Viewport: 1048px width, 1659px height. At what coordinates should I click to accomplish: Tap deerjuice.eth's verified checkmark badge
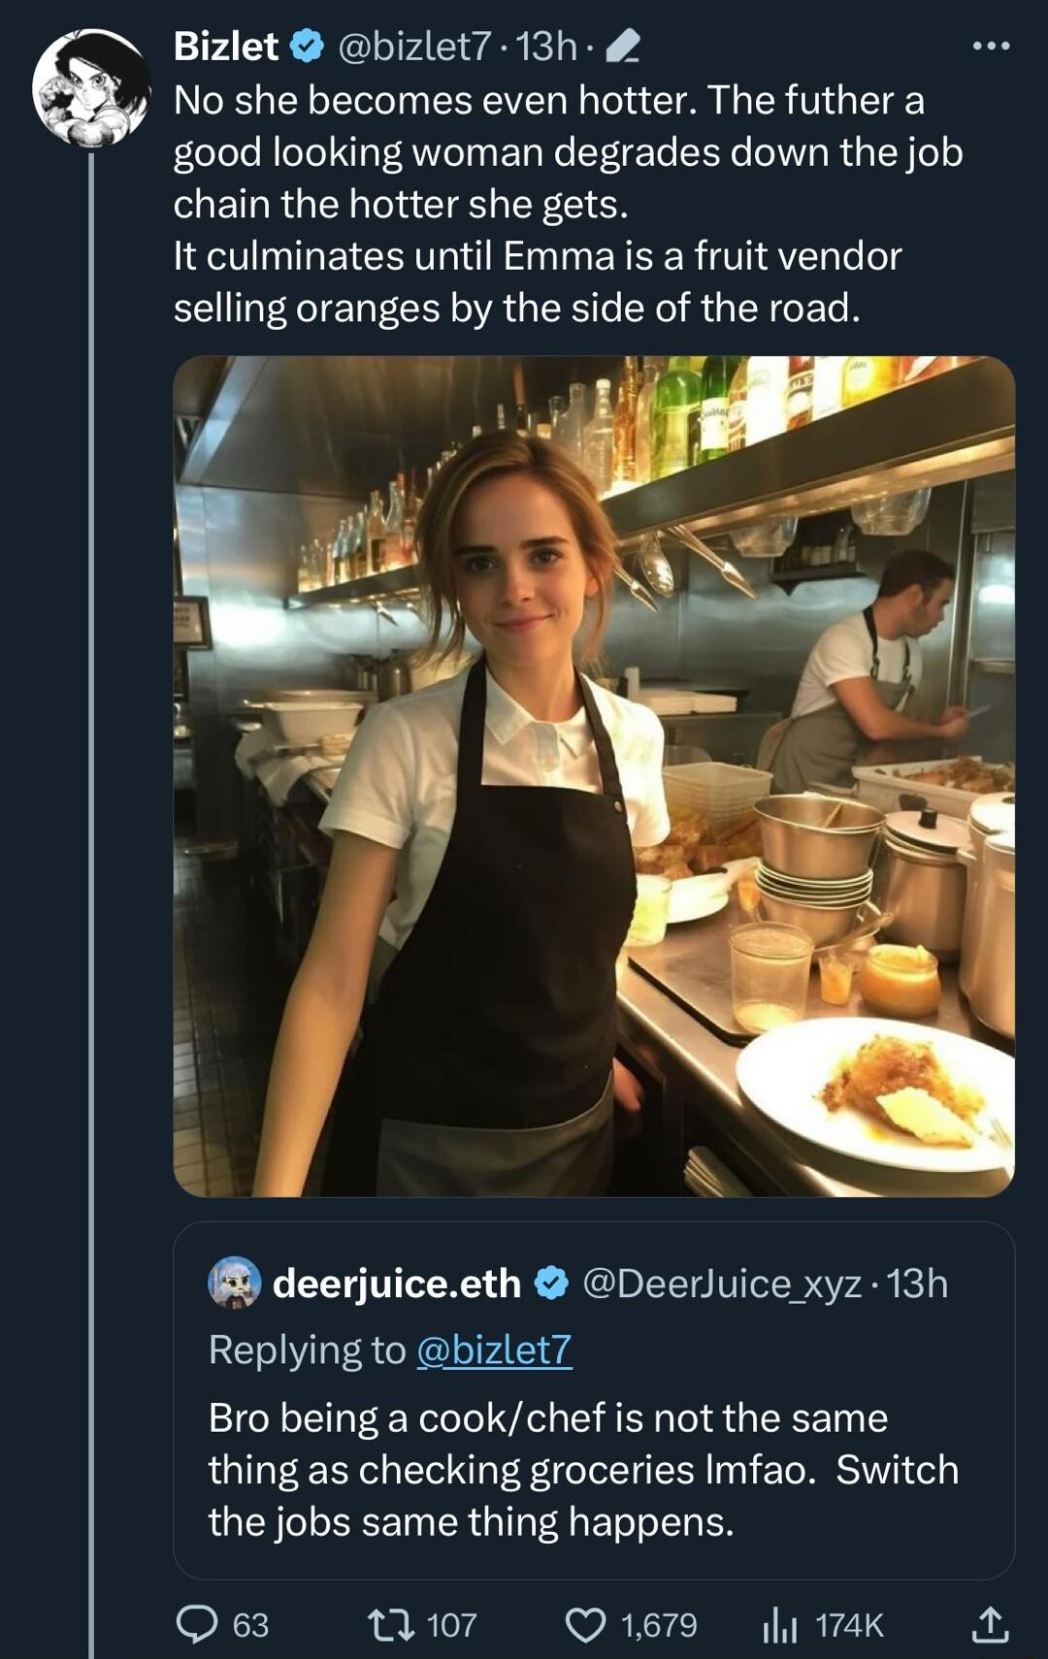(552, 1284)
